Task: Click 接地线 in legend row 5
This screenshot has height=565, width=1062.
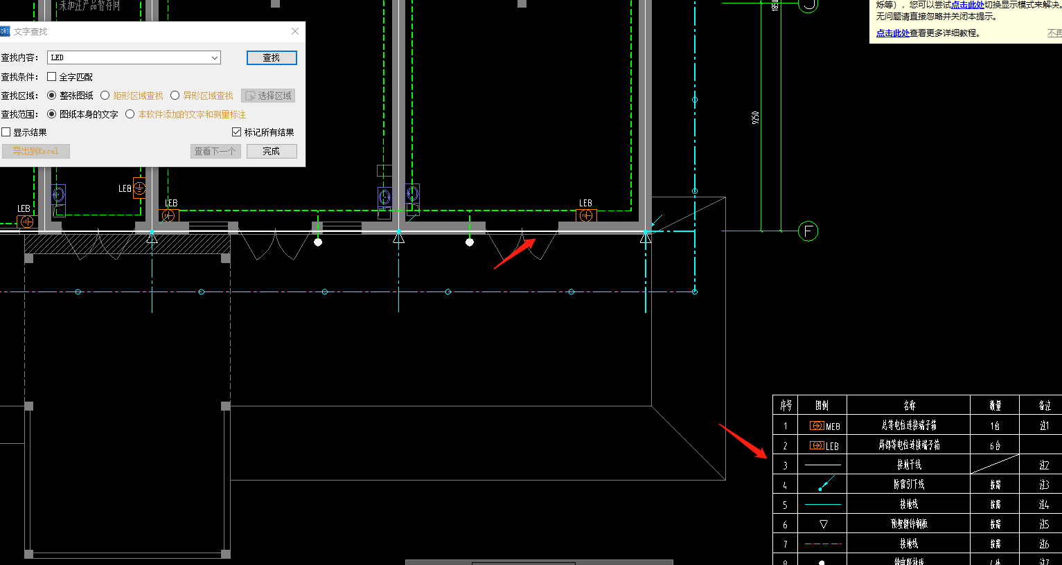Action: tap(909, 504)
